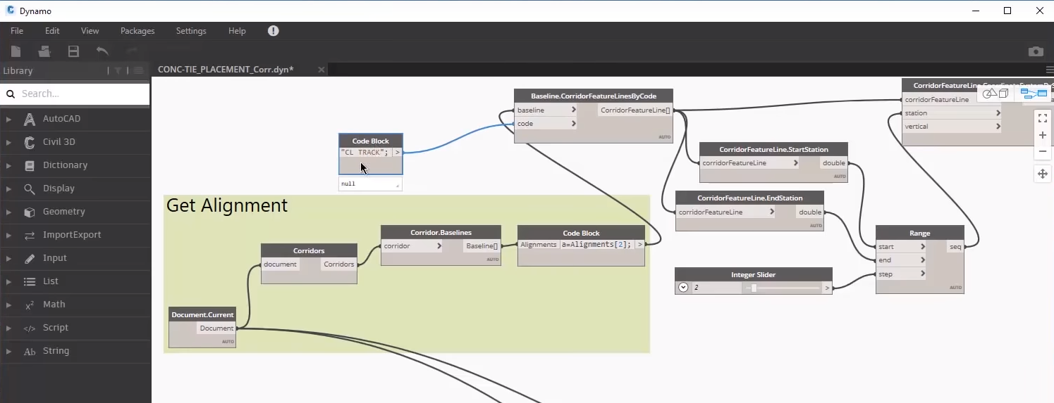Click the Range node seq output port

955,247
